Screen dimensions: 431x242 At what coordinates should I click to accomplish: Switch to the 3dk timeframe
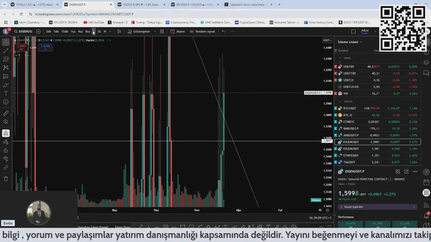click(48, 31)
